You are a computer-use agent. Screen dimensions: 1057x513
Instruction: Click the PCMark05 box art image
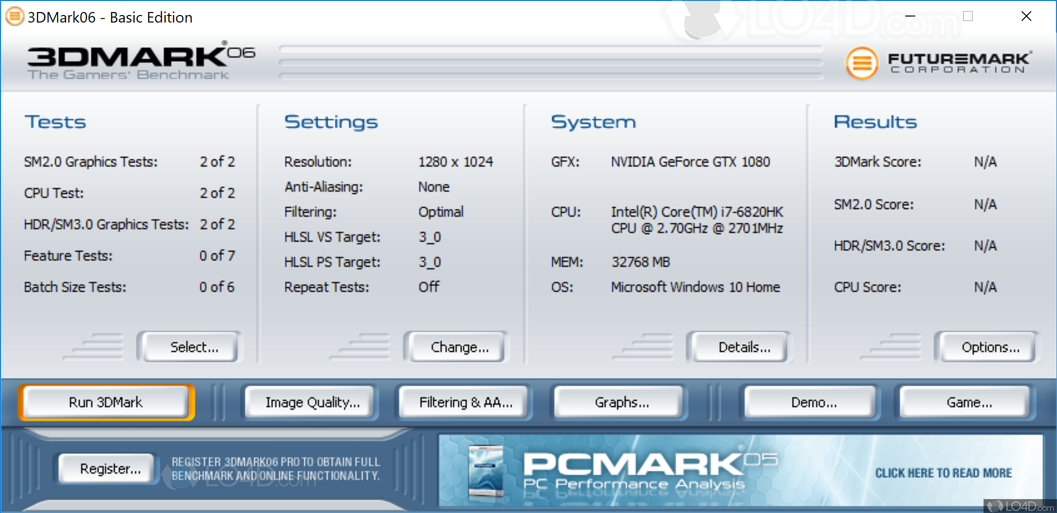point(486,473)
